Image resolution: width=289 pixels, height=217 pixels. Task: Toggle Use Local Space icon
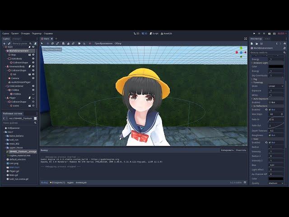79,43
